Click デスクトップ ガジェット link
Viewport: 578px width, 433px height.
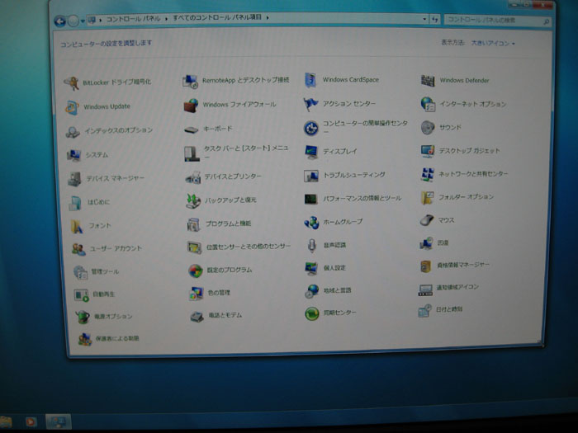pyautogui.click(x=469, y=151)
